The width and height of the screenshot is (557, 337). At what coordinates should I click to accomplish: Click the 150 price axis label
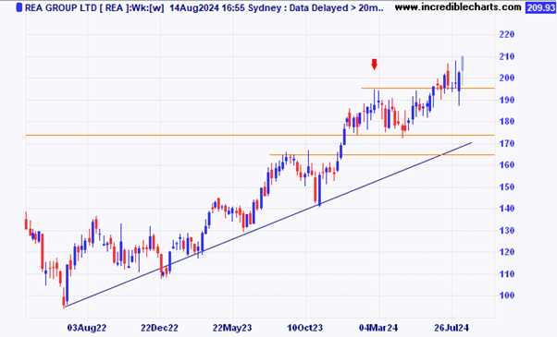pyautogui.click(x=506, y=187)
